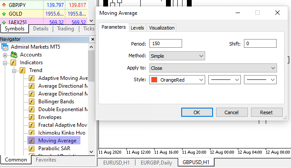Screen dimensions: 291x168
Task: Click the Admiral Markets MT5 root icon
Action: click(x=5, y=47)
